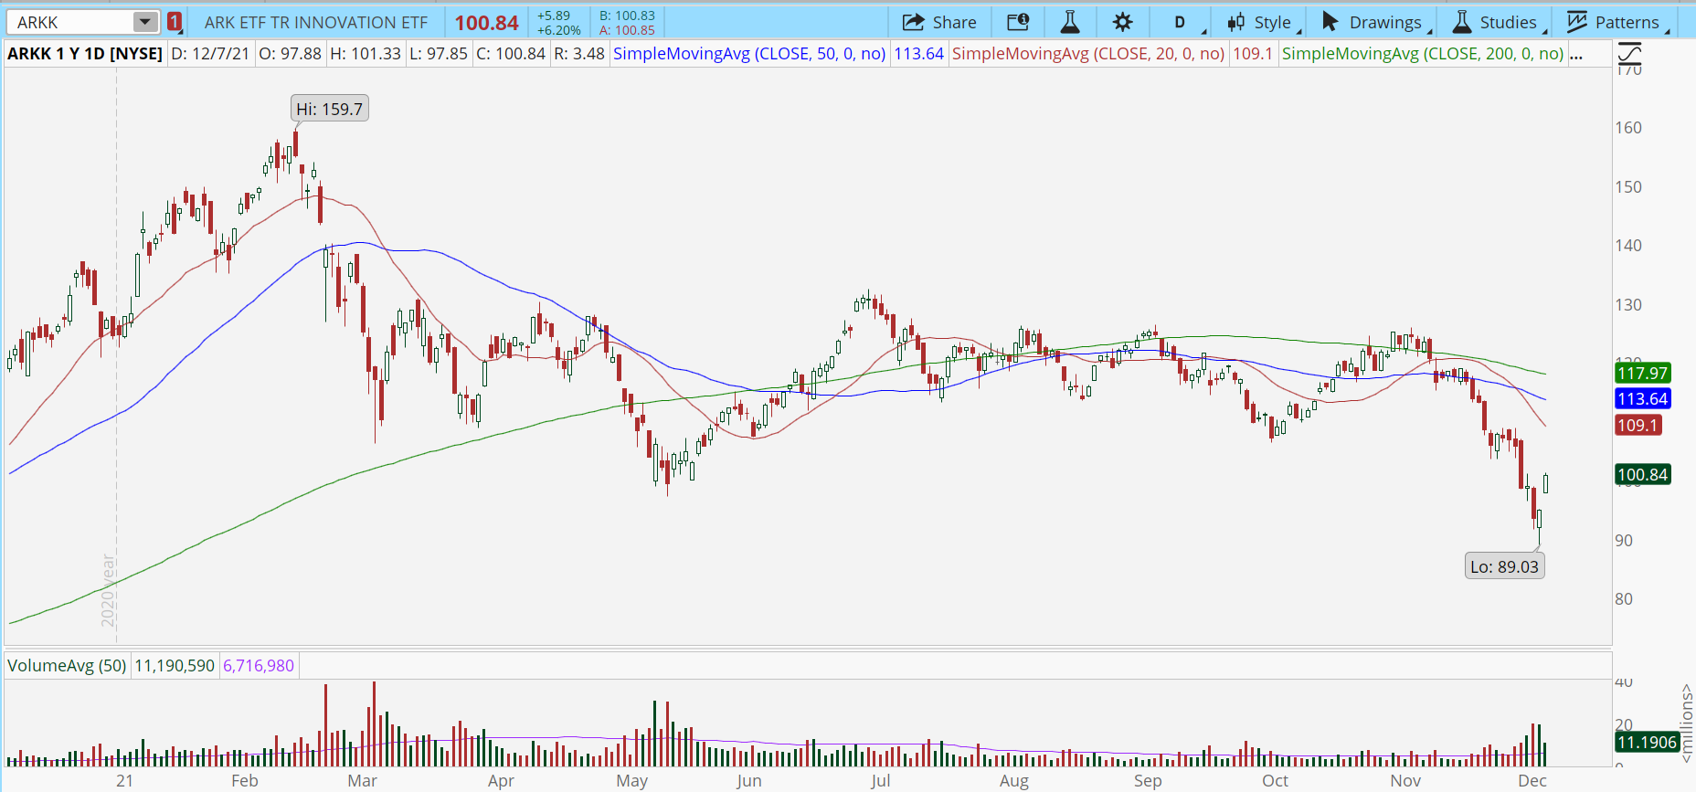
Task: Click the Nov label on time axis
Action: (x=1405, y=781)
